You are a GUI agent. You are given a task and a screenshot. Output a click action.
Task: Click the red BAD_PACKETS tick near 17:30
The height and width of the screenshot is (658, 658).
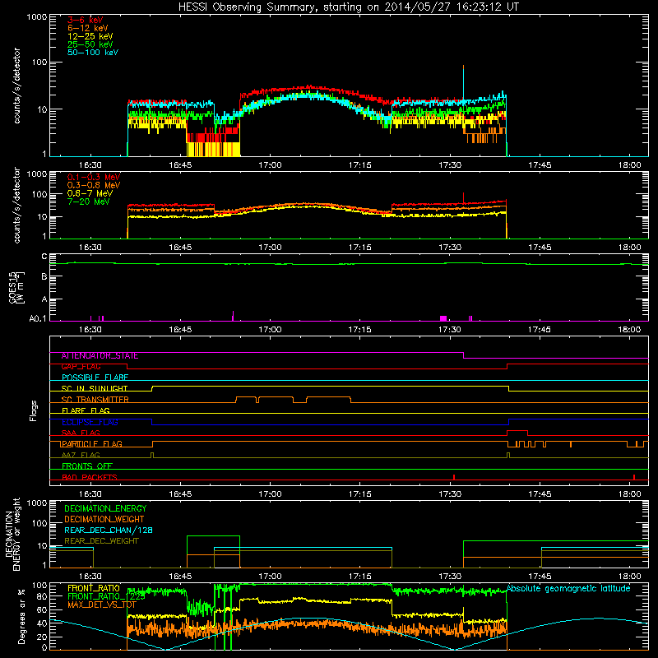(x=454, y=477)
